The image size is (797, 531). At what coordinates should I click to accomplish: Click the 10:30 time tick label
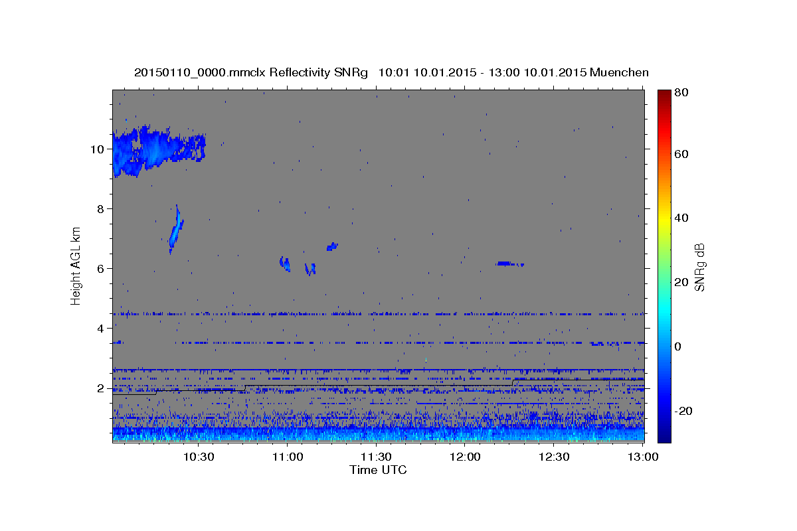(x=198, y=457)
